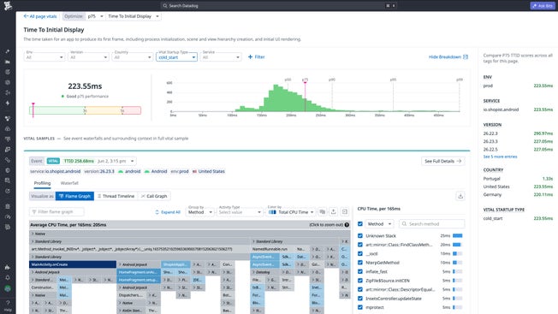Click the See Full Details button
This screenshot has height=314, width=558.
[442, 161]
